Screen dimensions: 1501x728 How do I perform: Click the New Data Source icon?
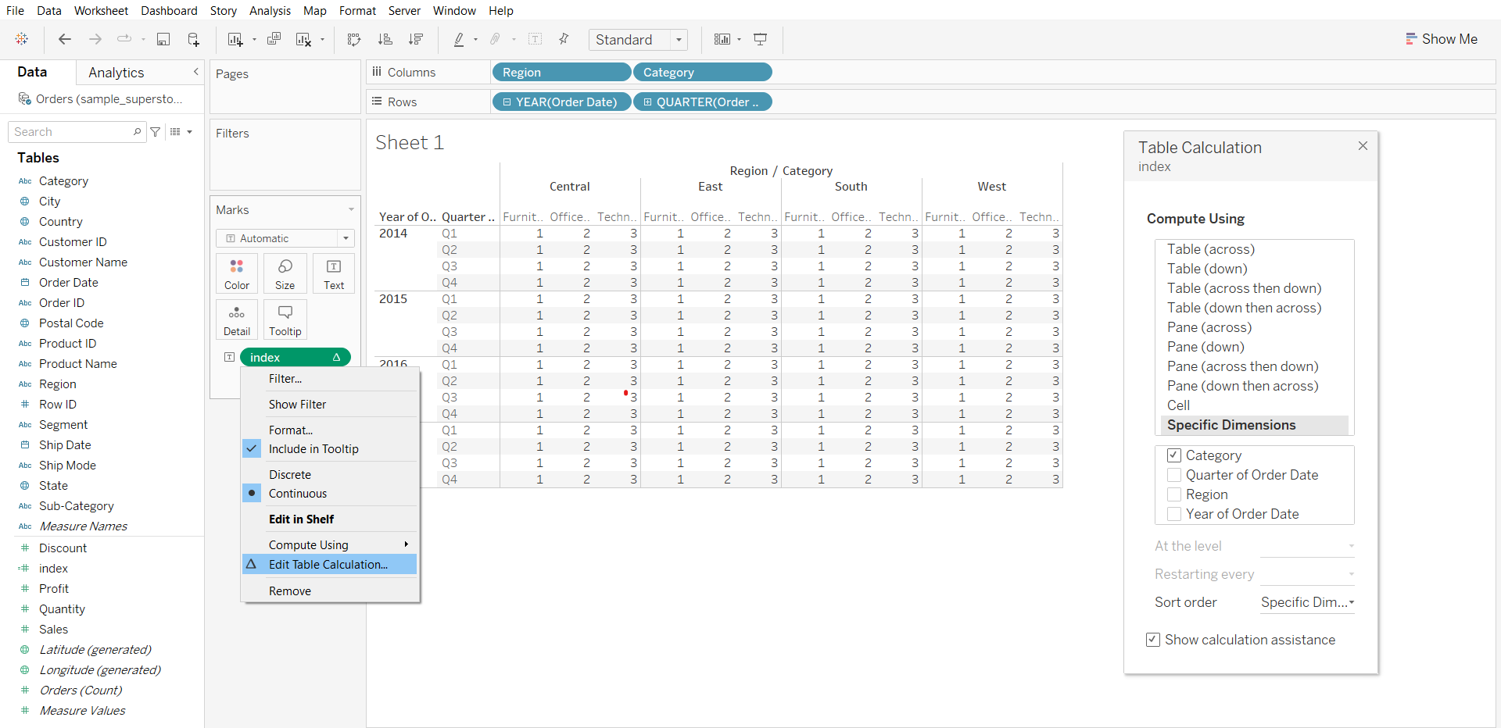[x=193, y=39]
